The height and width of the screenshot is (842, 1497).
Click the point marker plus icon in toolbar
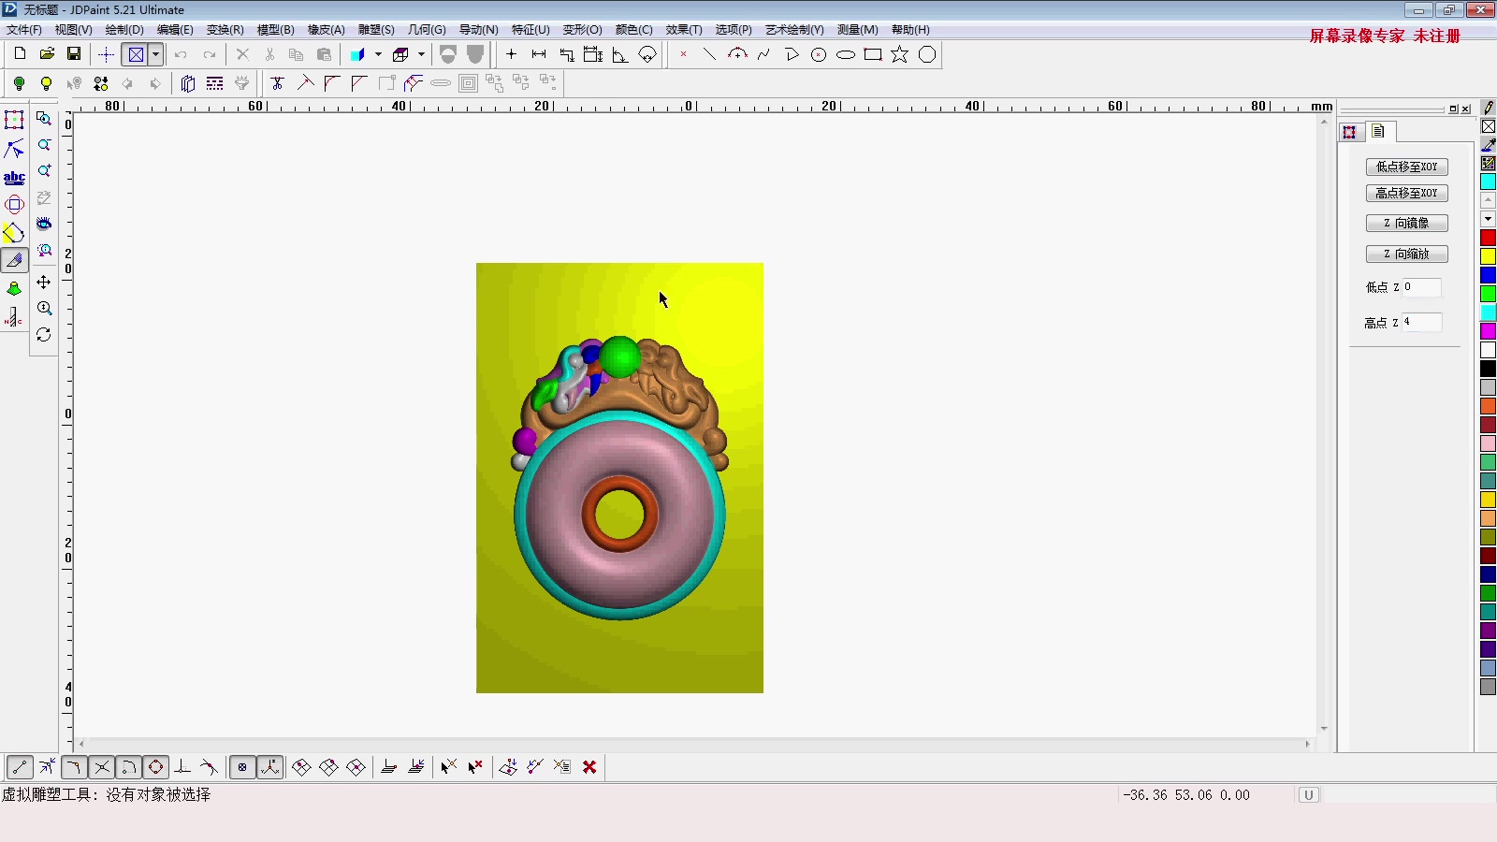[x=512, y=54]
